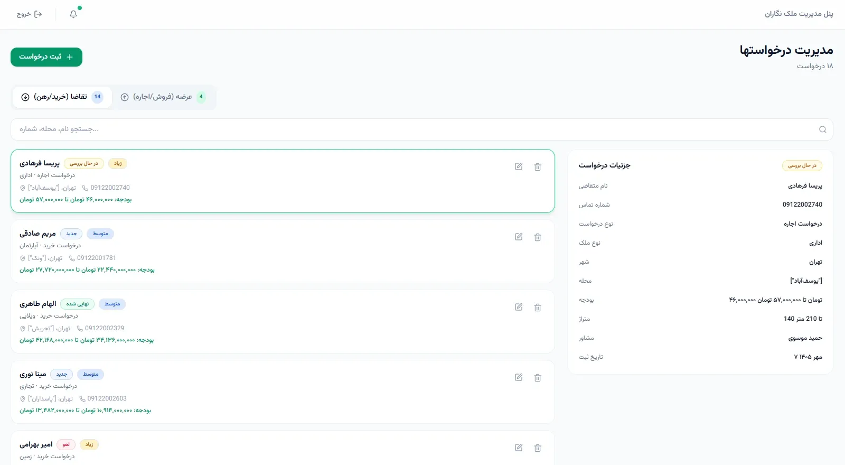This screenshot has height=465, width=845.
Task: Delete مریم صادقی request
Action: coord(538,237)
